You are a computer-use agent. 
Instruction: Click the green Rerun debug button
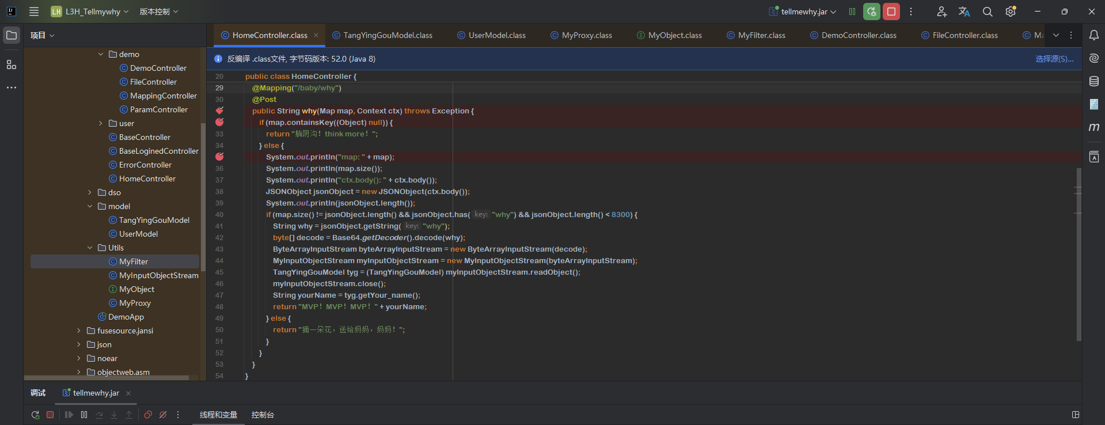871,12
